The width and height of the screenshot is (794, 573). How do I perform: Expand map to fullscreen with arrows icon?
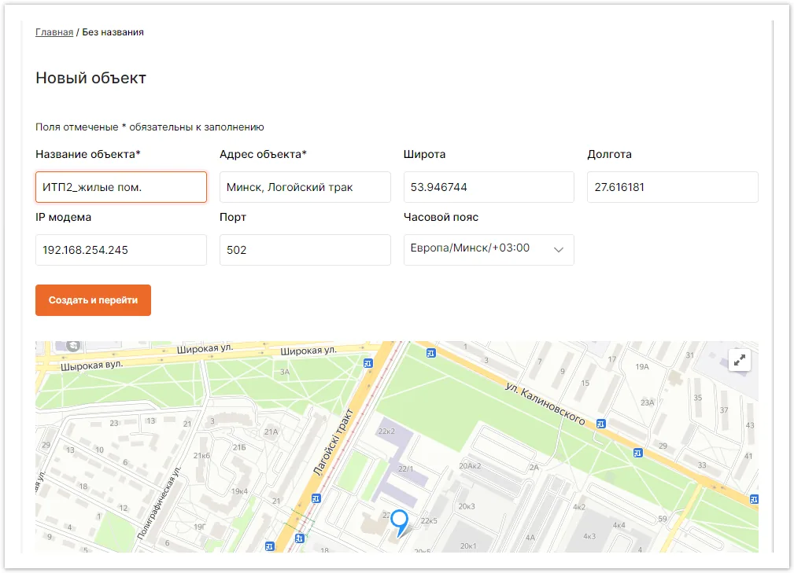click(x=740, y=360)
